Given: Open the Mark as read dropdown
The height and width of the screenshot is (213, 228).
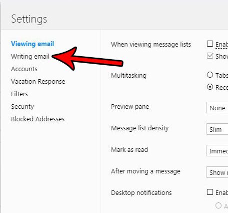Looking at the screenshot, I should [217, 151].
